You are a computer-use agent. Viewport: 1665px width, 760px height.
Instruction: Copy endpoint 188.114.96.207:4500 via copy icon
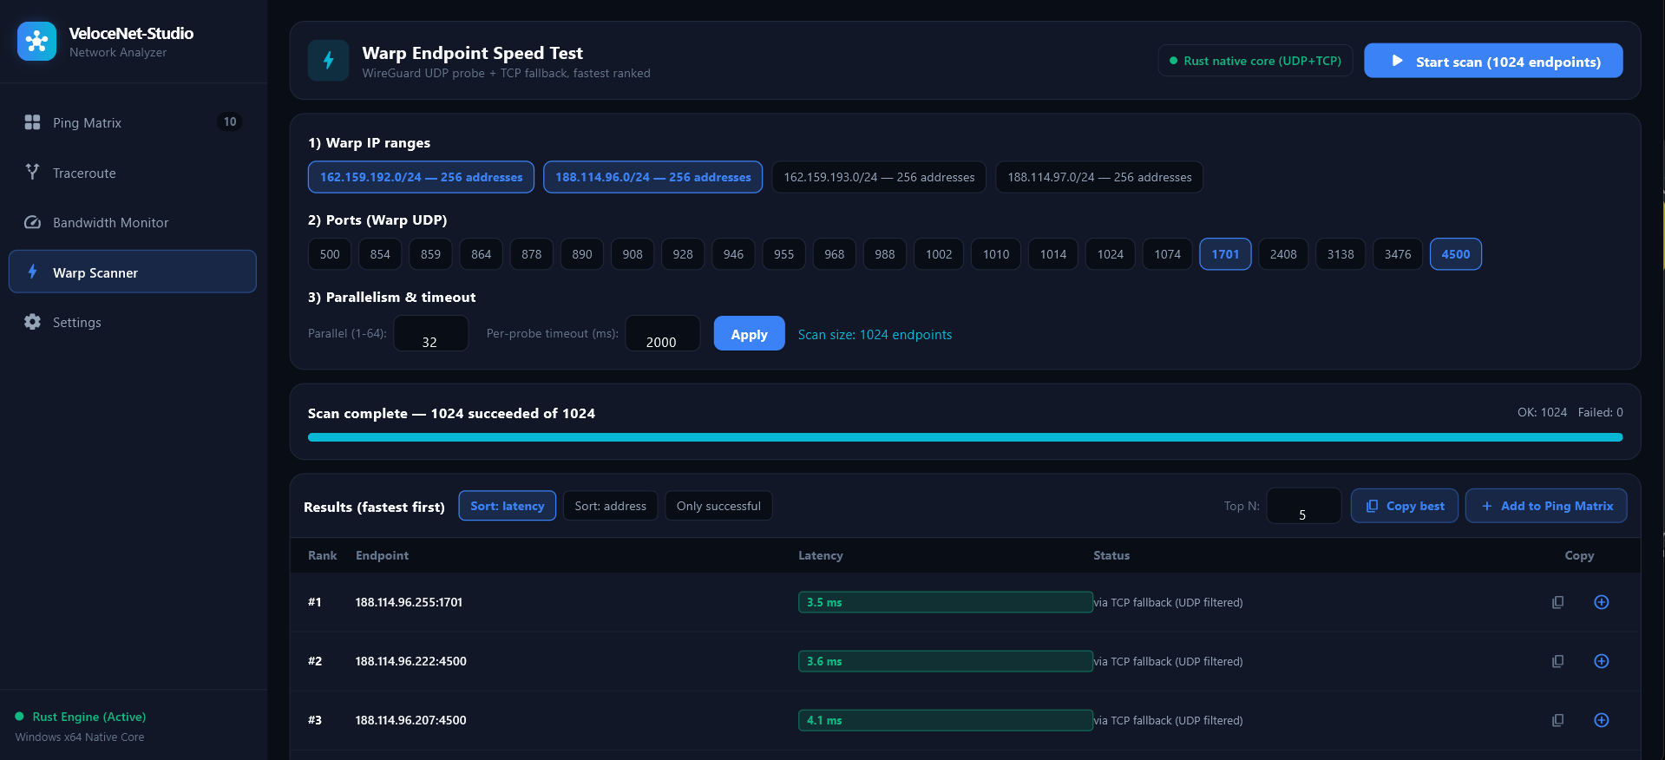[x=1558, y=720]
